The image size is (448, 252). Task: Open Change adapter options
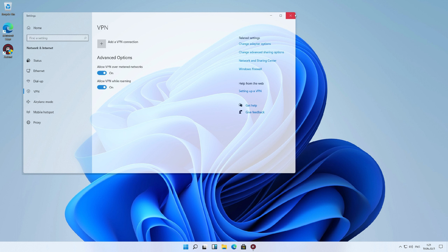[255, 44]
